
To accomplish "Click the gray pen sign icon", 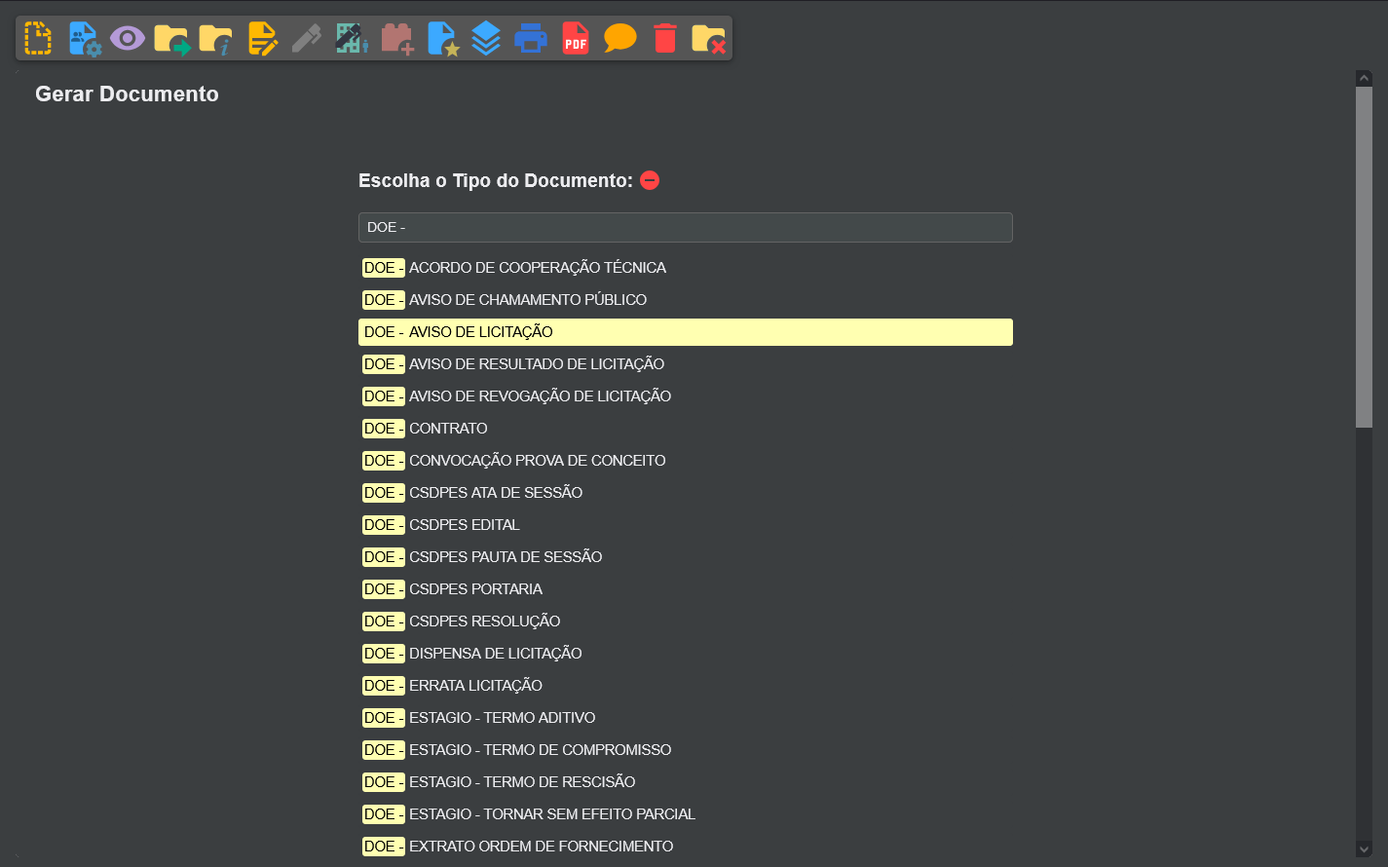I will click(307, 39).
